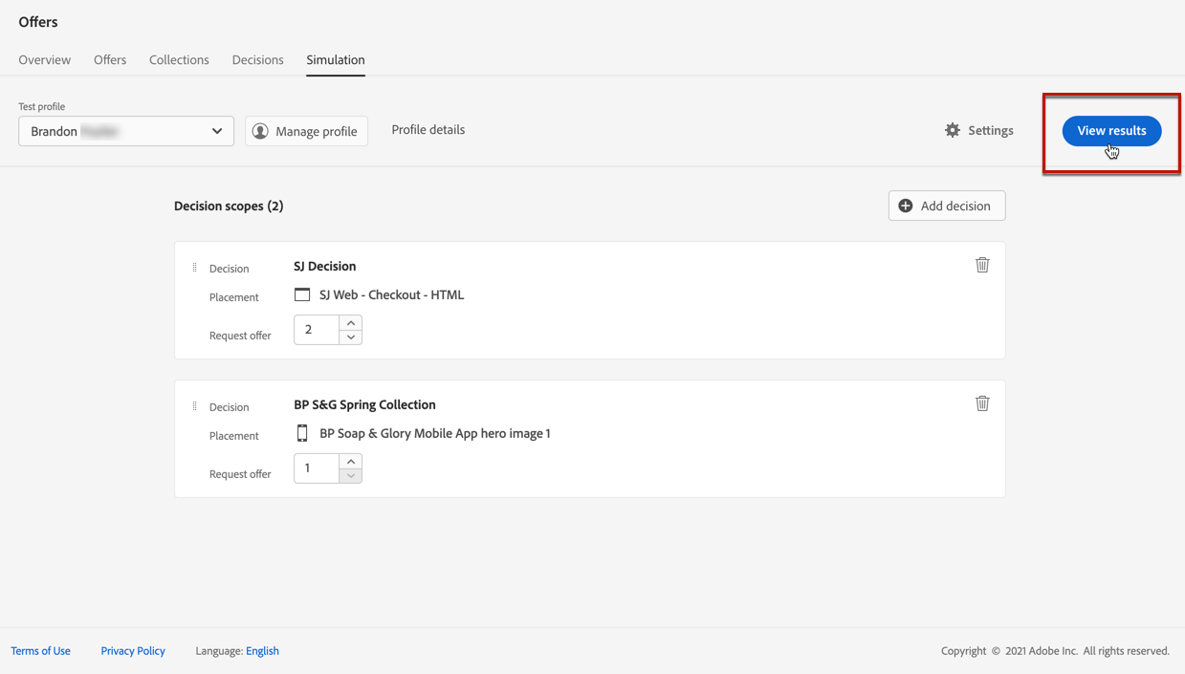Change language via the English link
The height and width of the screenshot is (674, 1185).
(x=262, y=651)
